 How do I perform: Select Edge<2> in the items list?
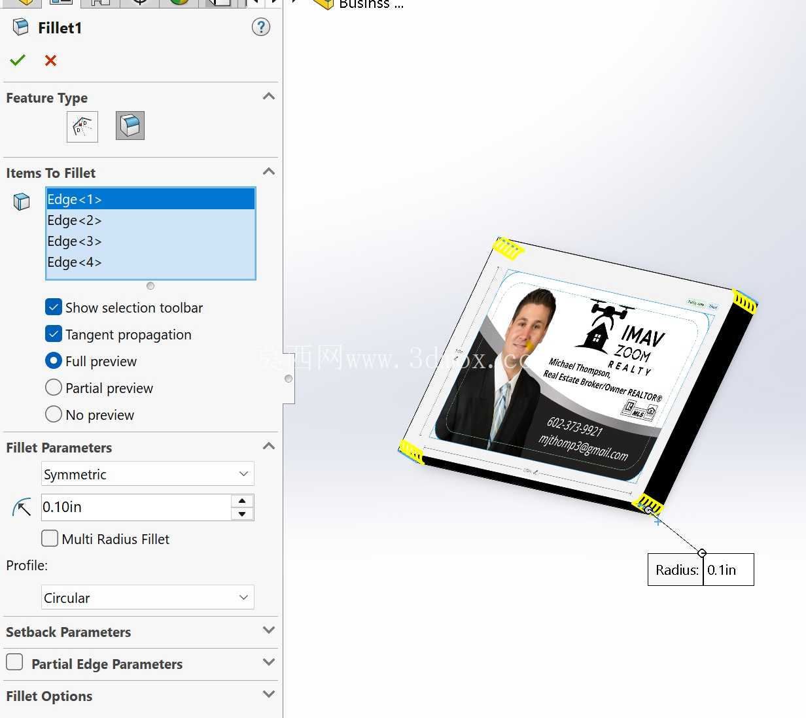pos(150,220)
